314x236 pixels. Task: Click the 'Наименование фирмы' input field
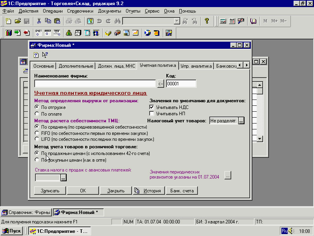click(95, 84)
